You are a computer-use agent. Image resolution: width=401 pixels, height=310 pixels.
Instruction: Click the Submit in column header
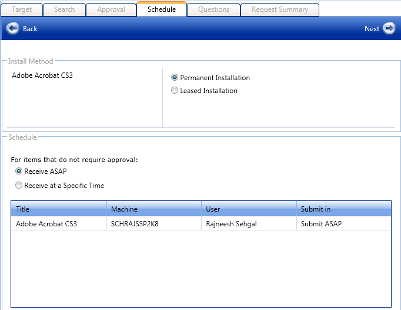pos(344,209)
